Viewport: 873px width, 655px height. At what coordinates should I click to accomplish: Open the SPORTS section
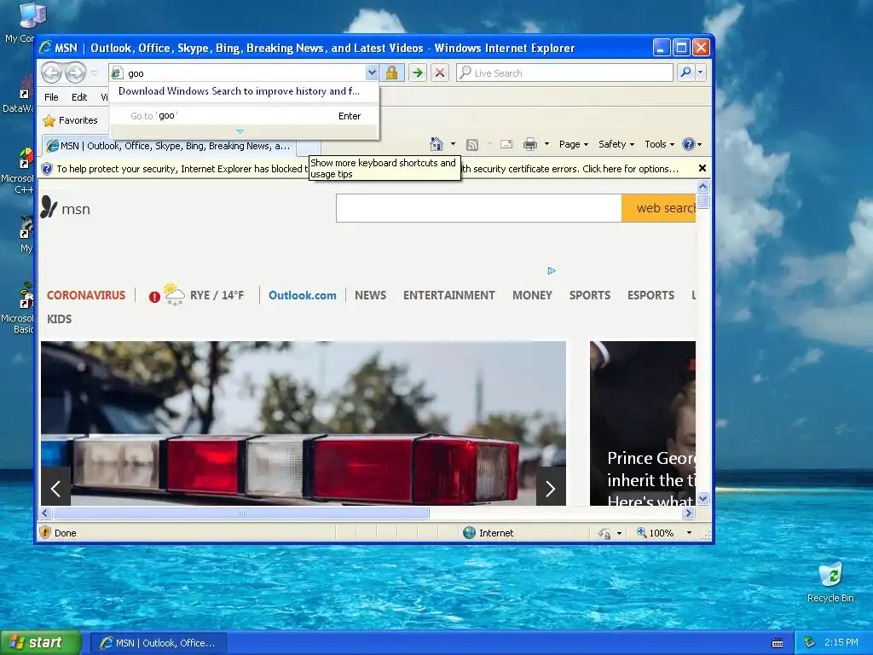[x=590, y=295]
